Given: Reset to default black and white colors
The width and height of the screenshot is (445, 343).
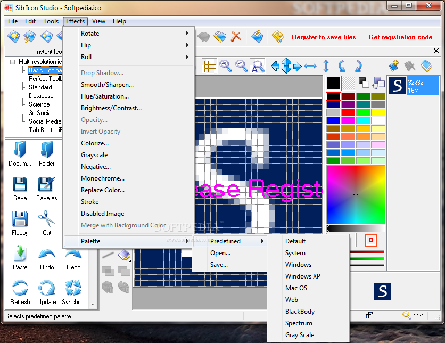Looking at the screenshot, I should point(364,83).
